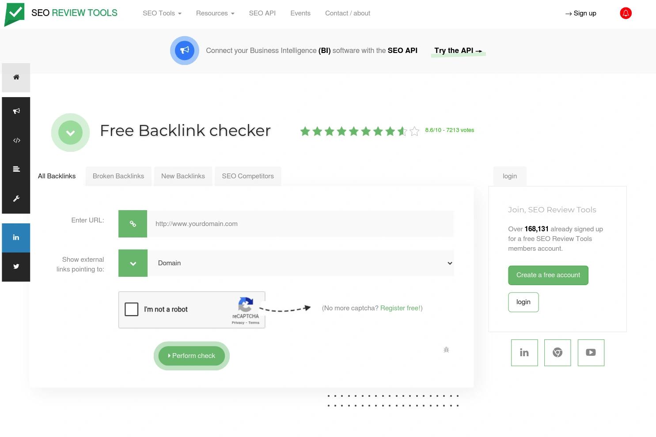Click the article list icon in the sidebar
Viewport: 656px width, 437px height.
tap(16, 169)
